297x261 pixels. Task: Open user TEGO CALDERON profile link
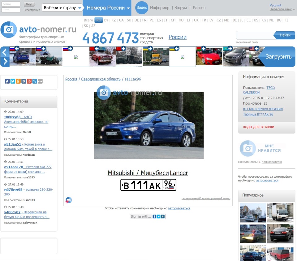pos(259,90)
